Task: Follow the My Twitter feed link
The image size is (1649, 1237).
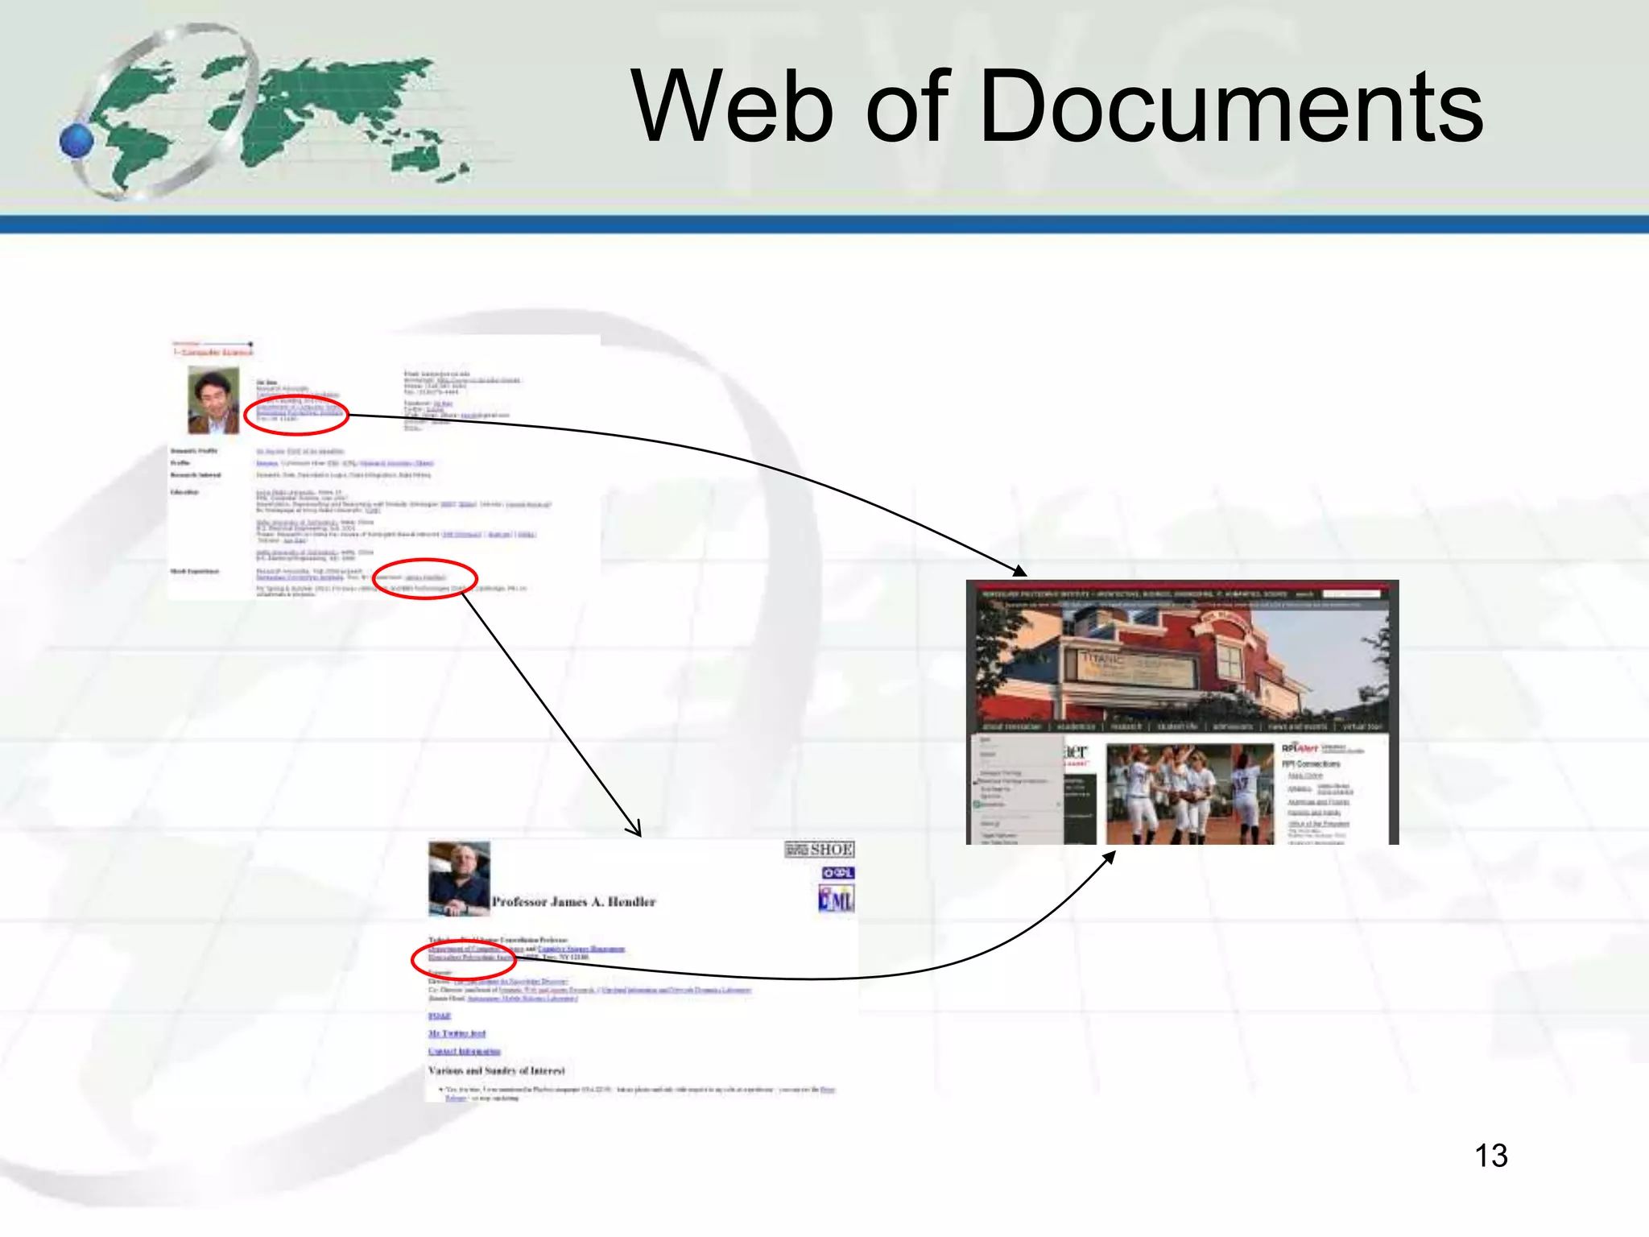Action: (457, 1033)
